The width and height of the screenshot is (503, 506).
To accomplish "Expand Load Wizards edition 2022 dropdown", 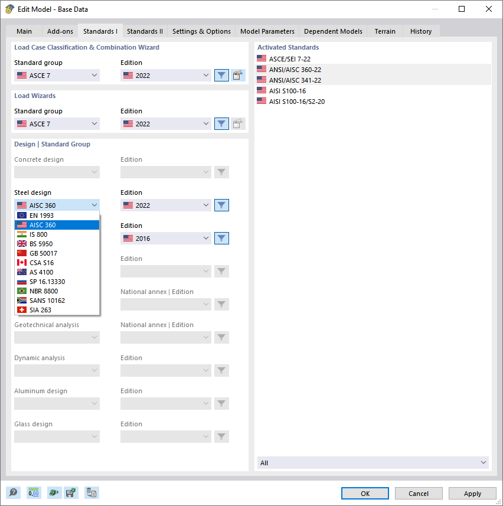I will point(166,124).
